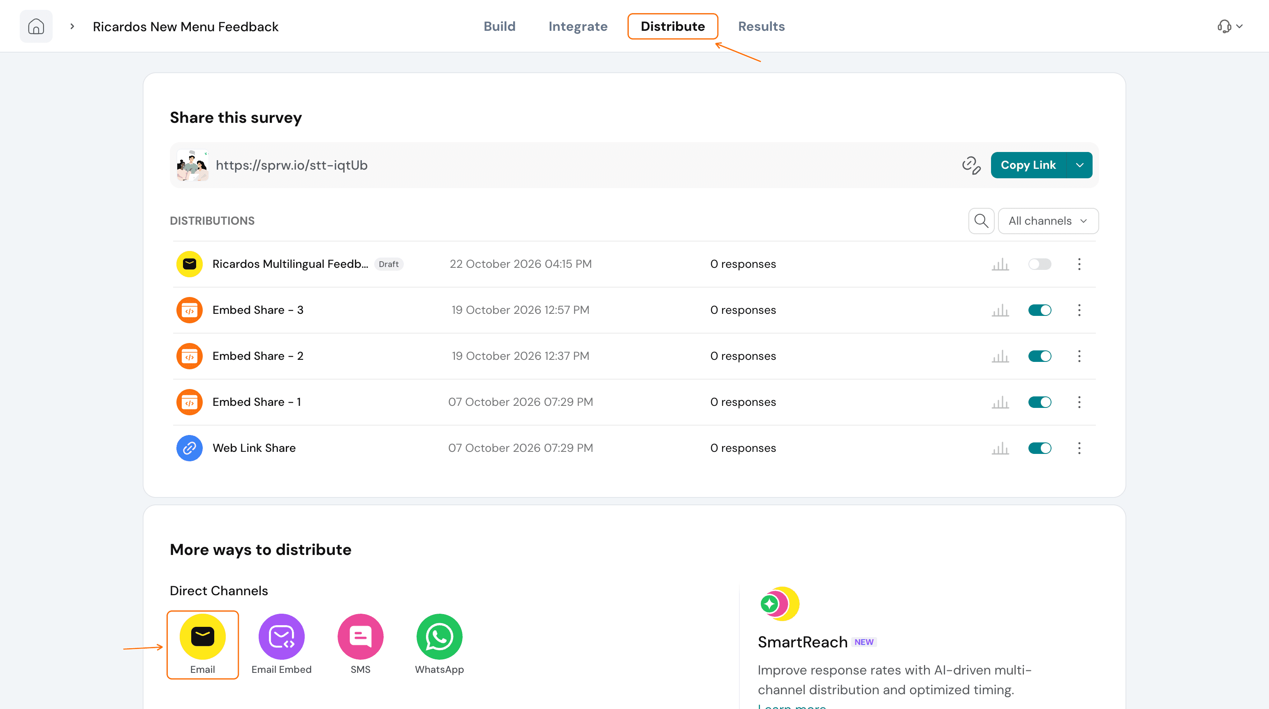Open the Embed Share - 1 distribution
This screenshot has width=1269, height=709.
pos(257,403)
